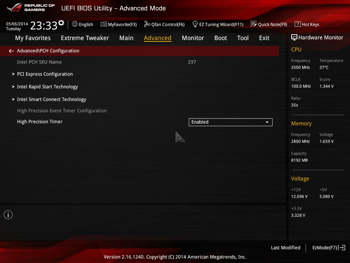The image size is (350, 263).
Task: Open Quick Note pencil icon
Action: [254, 24]
